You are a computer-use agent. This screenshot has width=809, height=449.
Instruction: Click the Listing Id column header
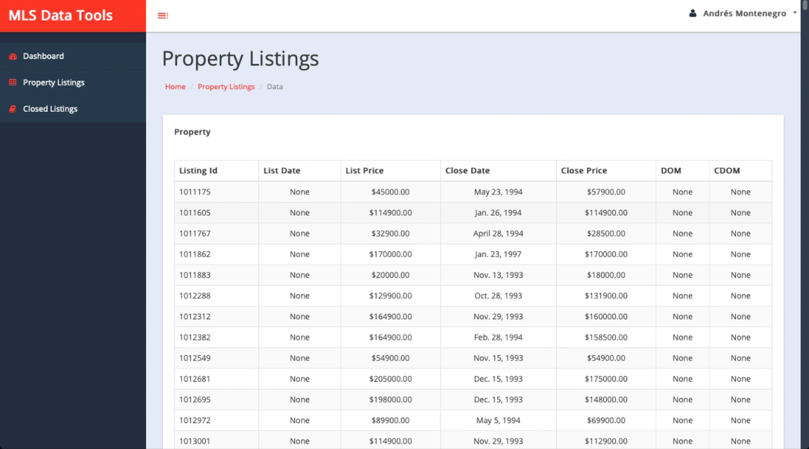198,171
